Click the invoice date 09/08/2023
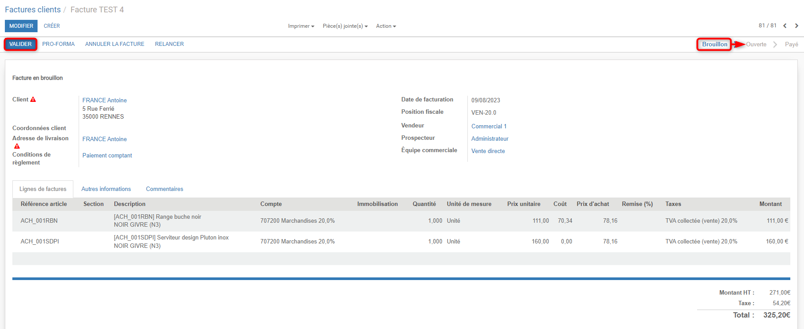 pos(485,101)
